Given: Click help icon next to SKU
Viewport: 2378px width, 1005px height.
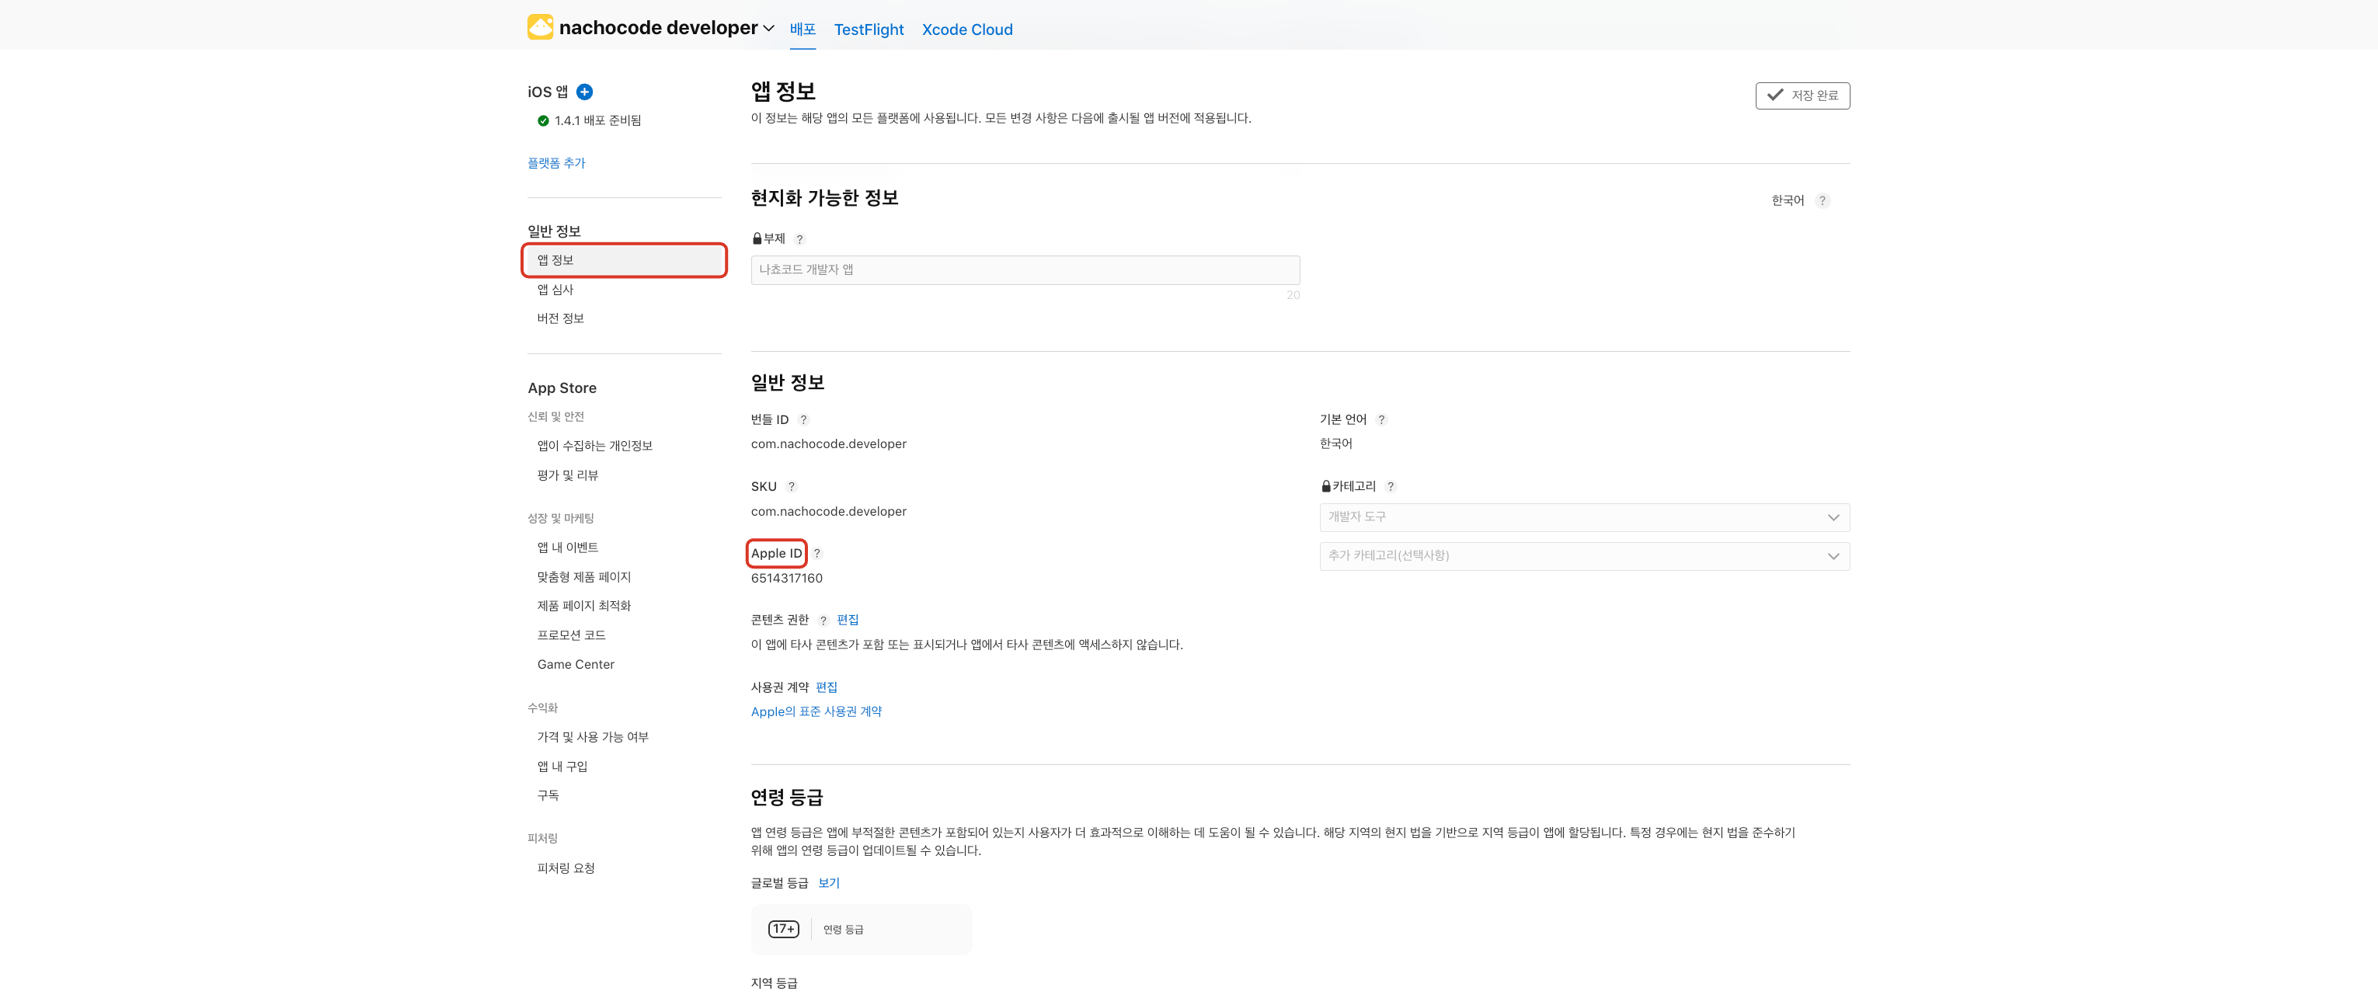Looking at the screenshot, I should tap(791, 486).
